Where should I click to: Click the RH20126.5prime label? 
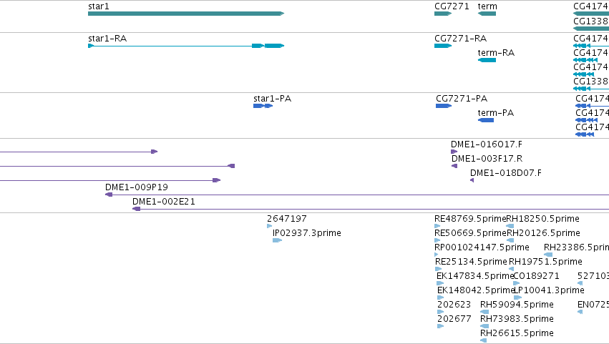point(543,233)
